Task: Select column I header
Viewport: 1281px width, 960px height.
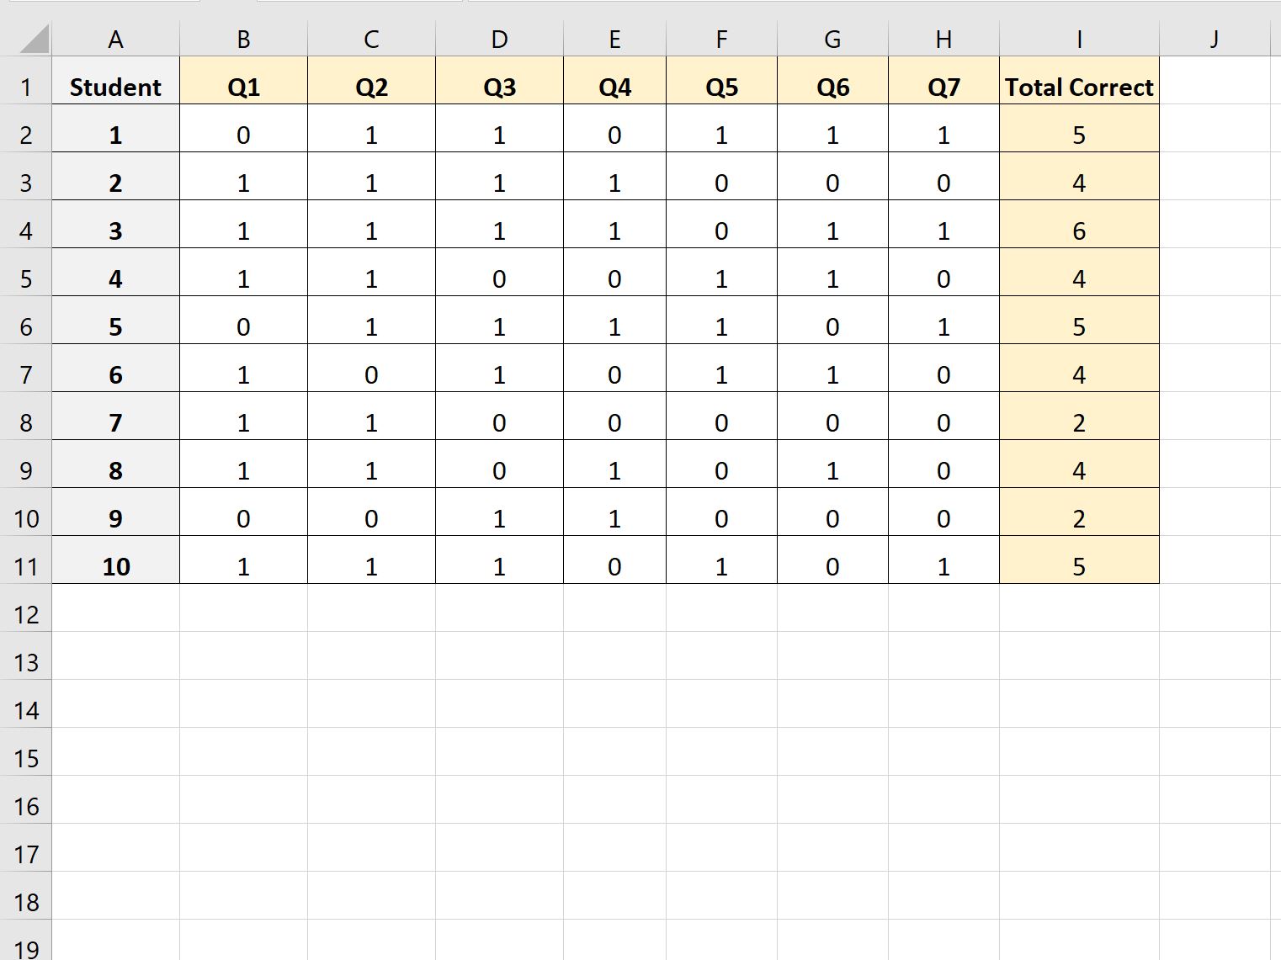Action: 1079,40
